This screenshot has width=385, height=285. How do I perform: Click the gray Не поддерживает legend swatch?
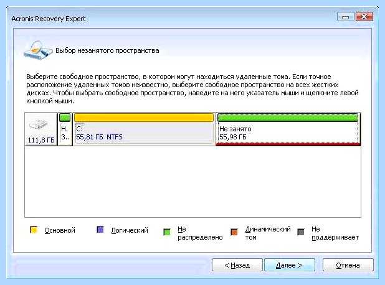301,231
